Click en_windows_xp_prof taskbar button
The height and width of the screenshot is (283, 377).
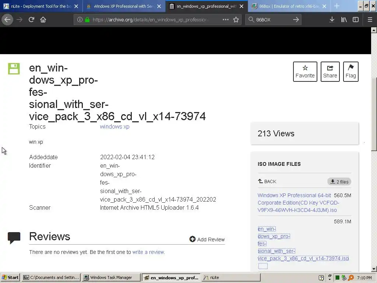pos(171,277)
